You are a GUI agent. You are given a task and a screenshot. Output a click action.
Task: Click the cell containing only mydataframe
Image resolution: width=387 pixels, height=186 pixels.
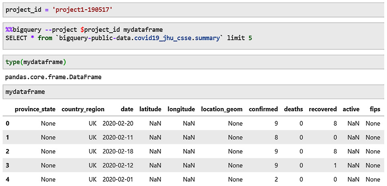pyautogui.click(x=193, y=92)
